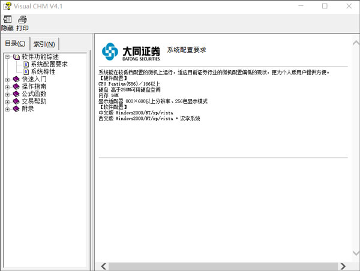Image resolution: width=360 pixels, height=271 pixels.
Task: Click the 打印 (Print) toolbar icon
Action: pos(22,23)
